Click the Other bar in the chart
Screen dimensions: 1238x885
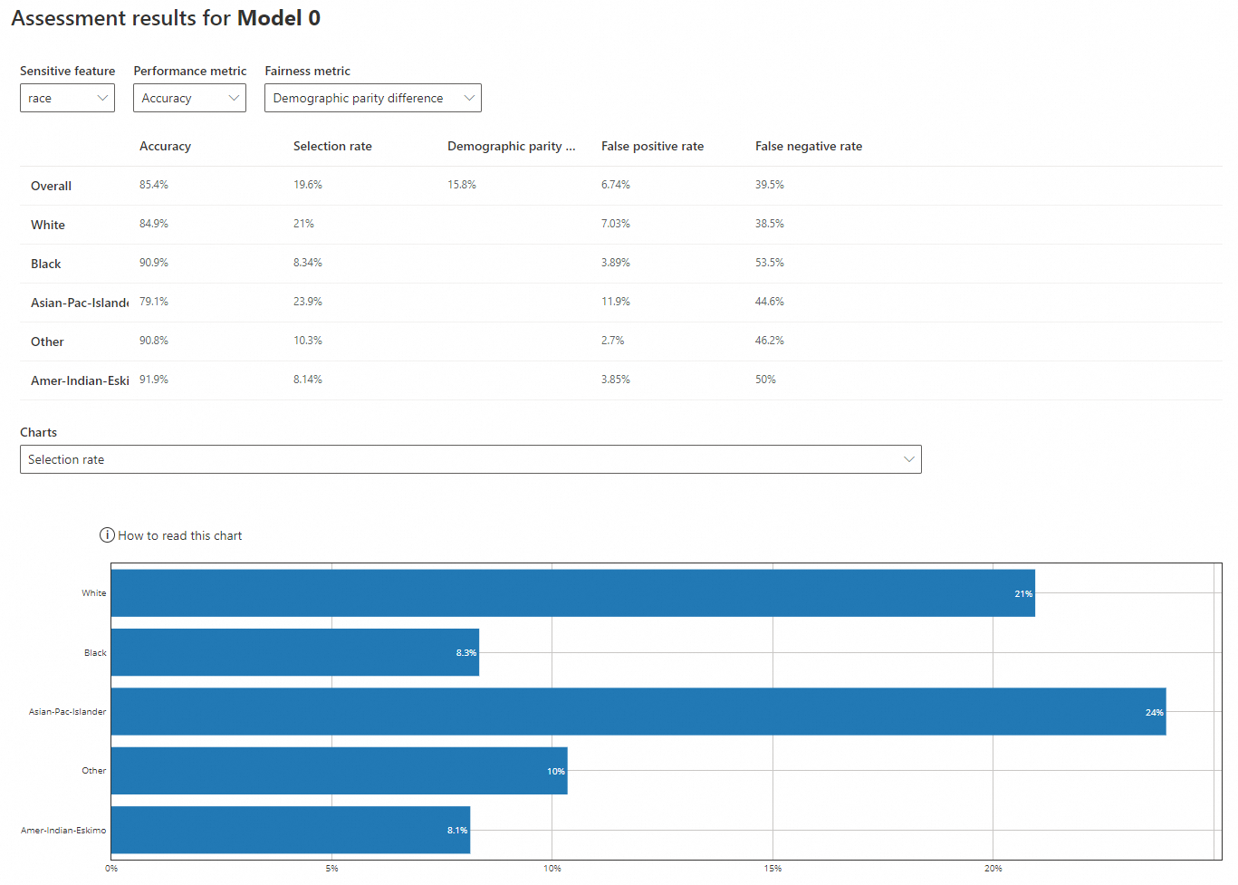340,771
